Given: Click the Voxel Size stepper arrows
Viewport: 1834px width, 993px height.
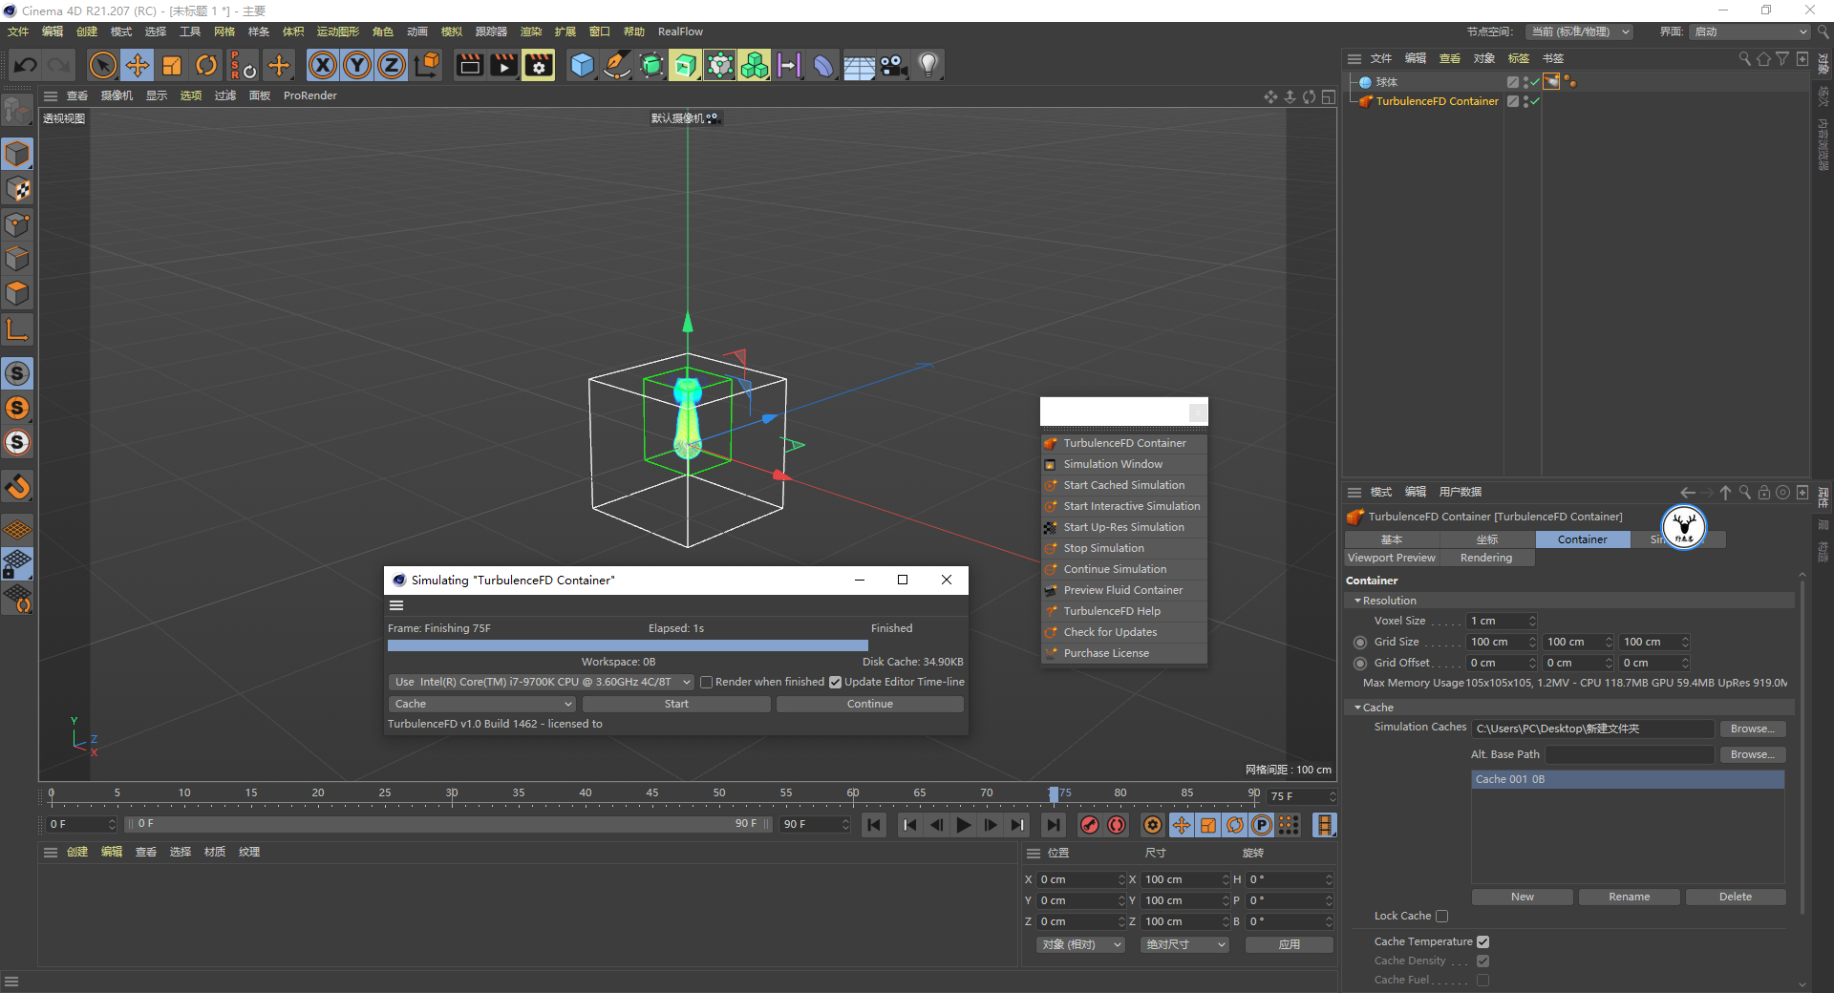Looking at the screenshot, I should tap(1532, 621).
